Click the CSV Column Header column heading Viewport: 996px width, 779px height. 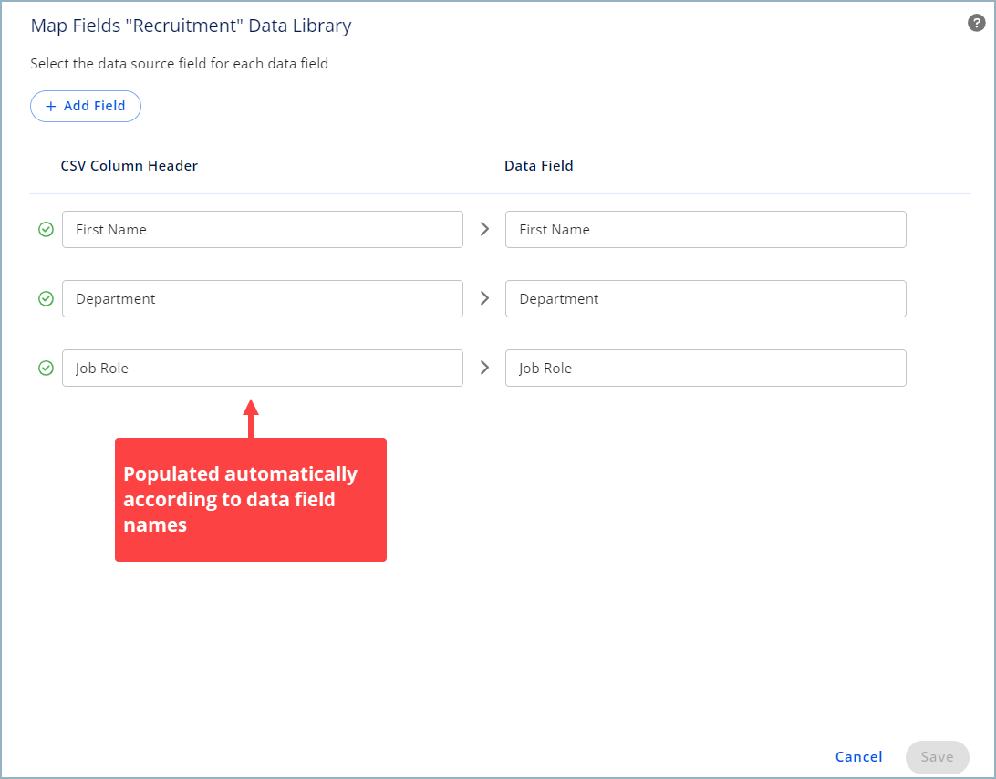coord(130,166)
